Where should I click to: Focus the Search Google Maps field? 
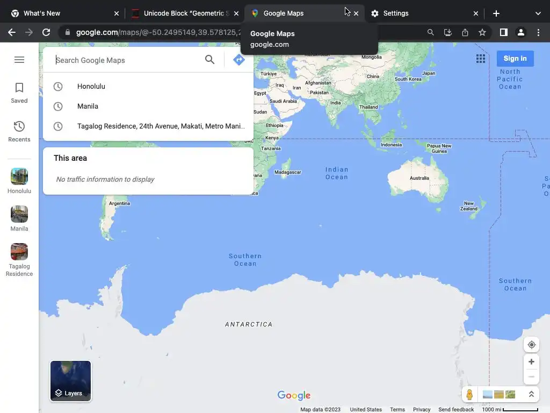point(126,60)
